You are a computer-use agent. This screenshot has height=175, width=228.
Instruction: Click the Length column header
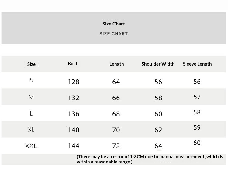(x=117, y=64)
